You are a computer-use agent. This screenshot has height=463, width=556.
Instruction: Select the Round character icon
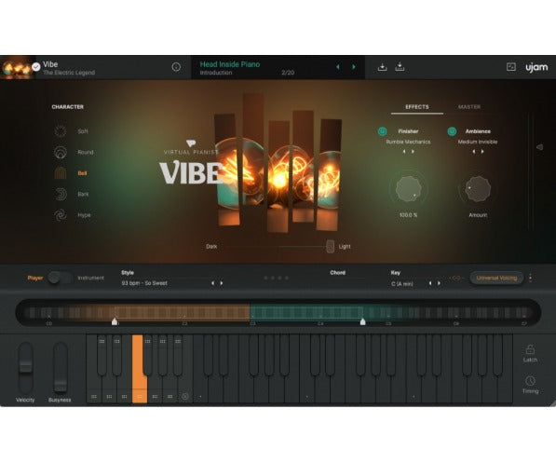pos(61,152)
